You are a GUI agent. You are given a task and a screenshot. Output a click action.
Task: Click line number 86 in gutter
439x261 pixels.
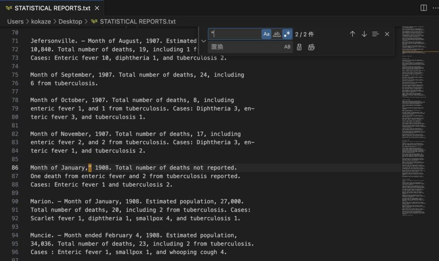15,168
